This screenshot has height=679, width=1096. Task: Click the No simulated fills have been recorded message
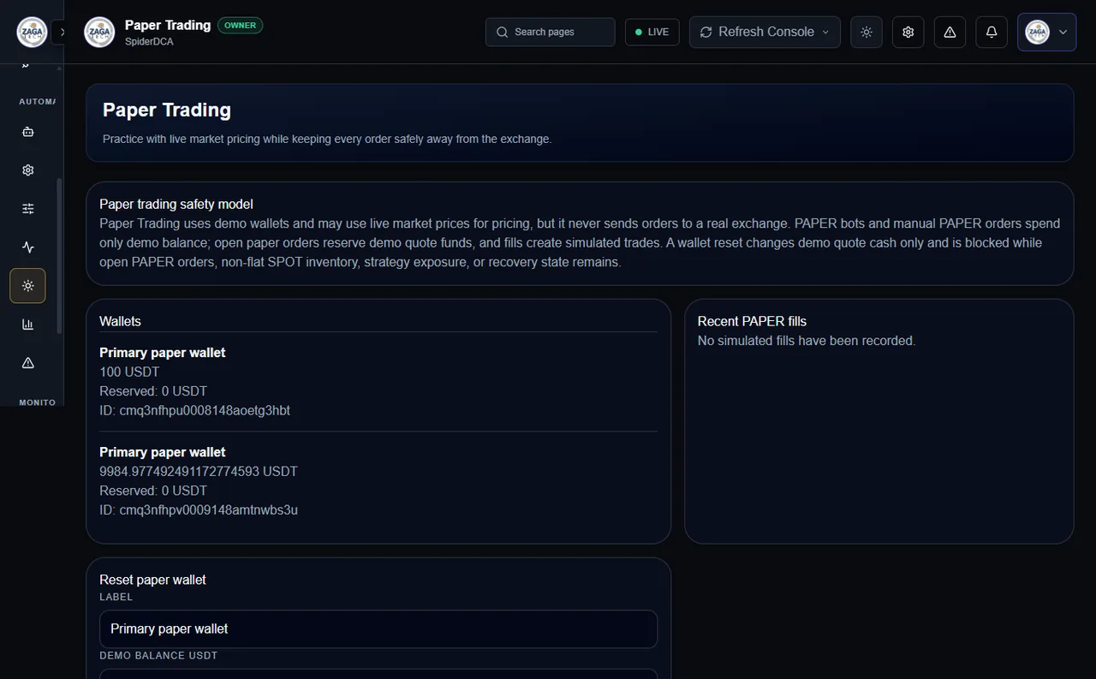pos(807,341)
